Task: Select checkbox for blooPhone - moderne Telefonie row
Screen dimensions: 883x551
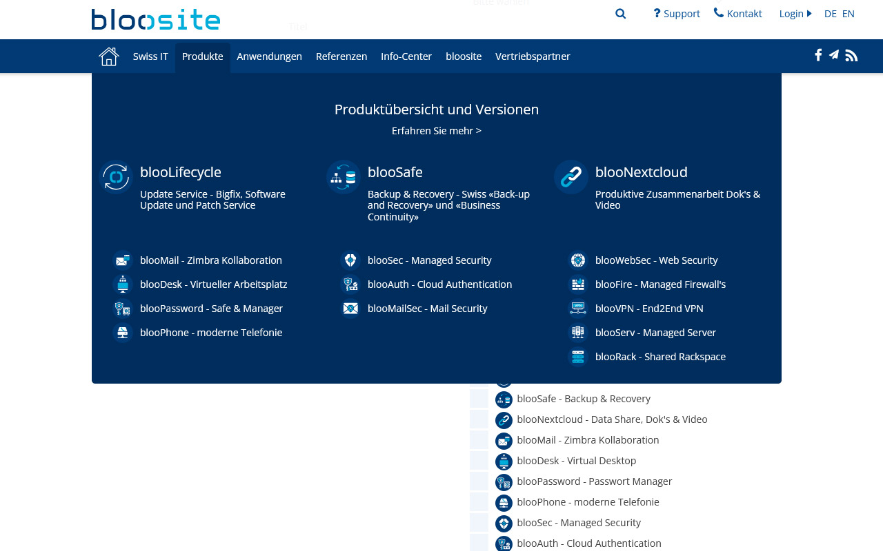Action: click(x=479, y=502)
